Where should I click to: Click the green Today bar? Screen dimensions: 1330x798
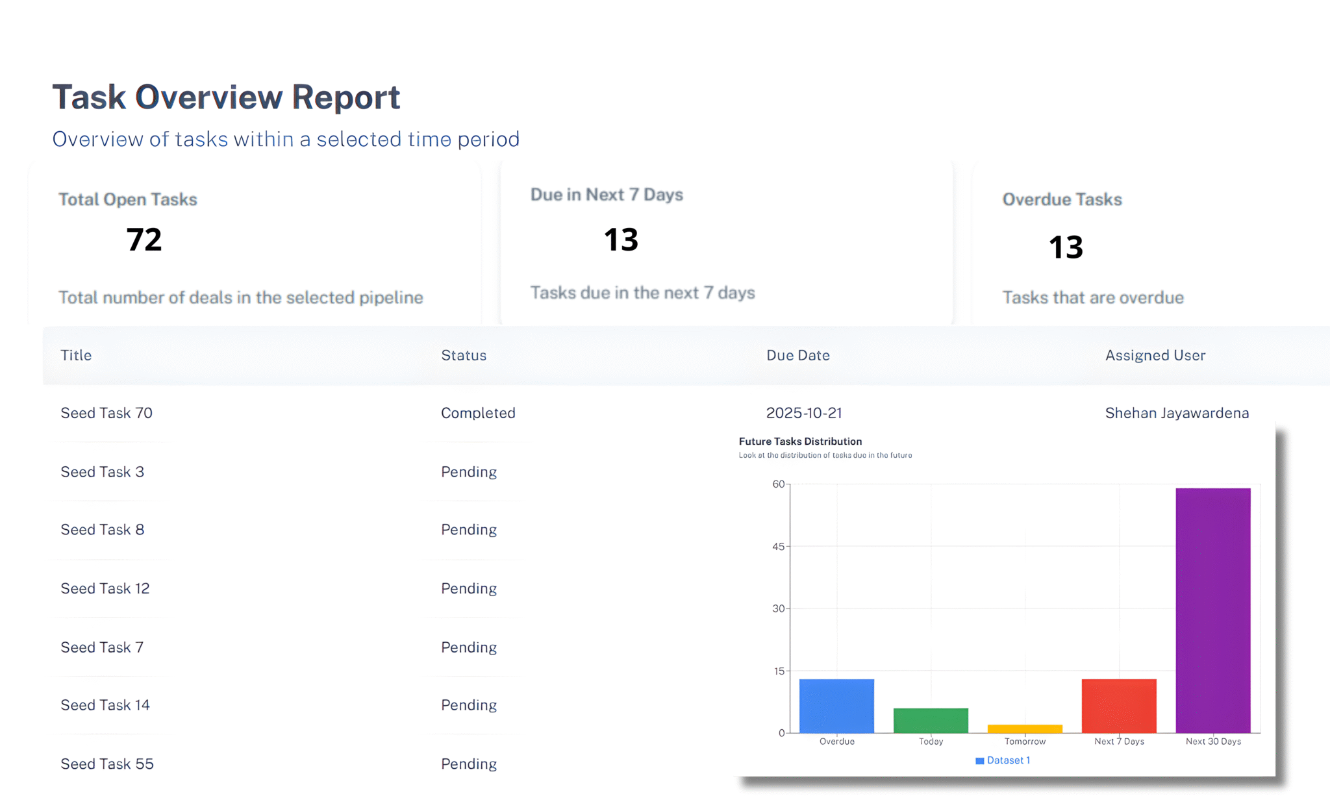pyautogui.click(x=931, y=720)
